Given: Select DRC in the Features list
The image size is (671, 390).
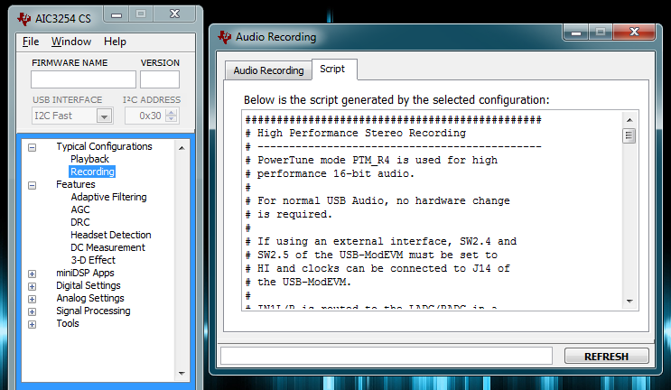Looking at the screenshot, I should [80, 222].
